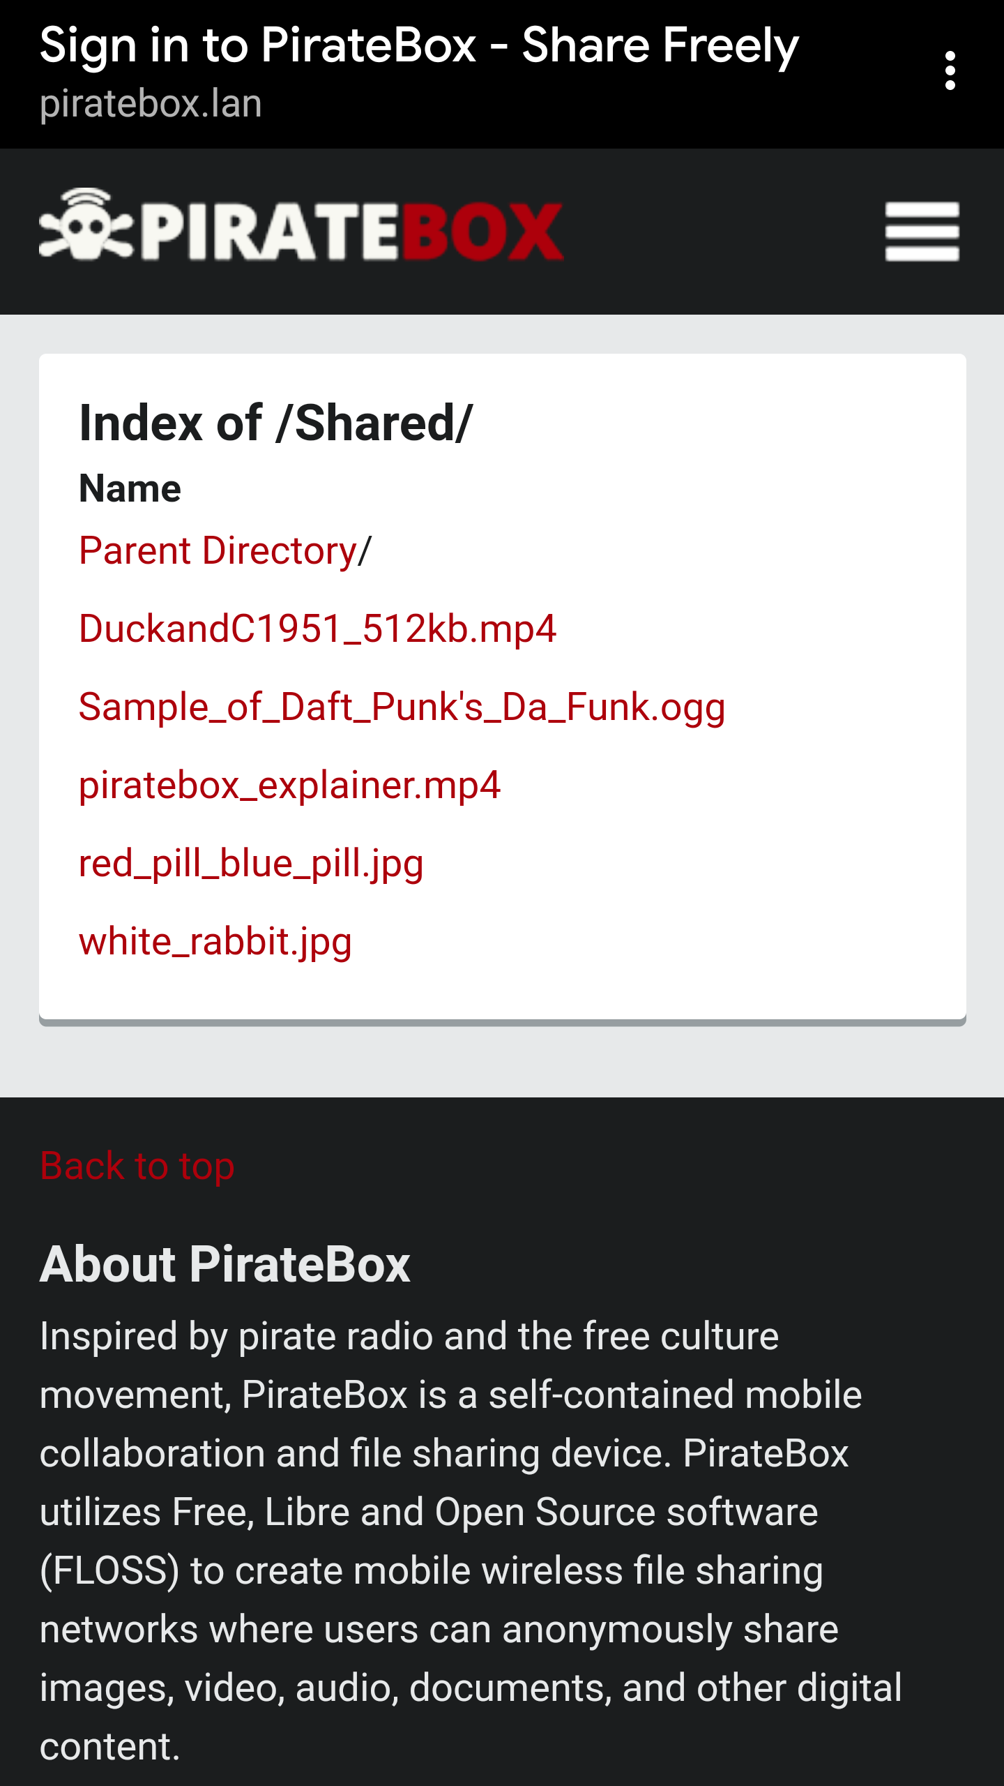Click the PIRATEBOX wordmark in header
Image resolution: width=1004 pixels, height=1786 pixels.
click(x=351, y=232)
